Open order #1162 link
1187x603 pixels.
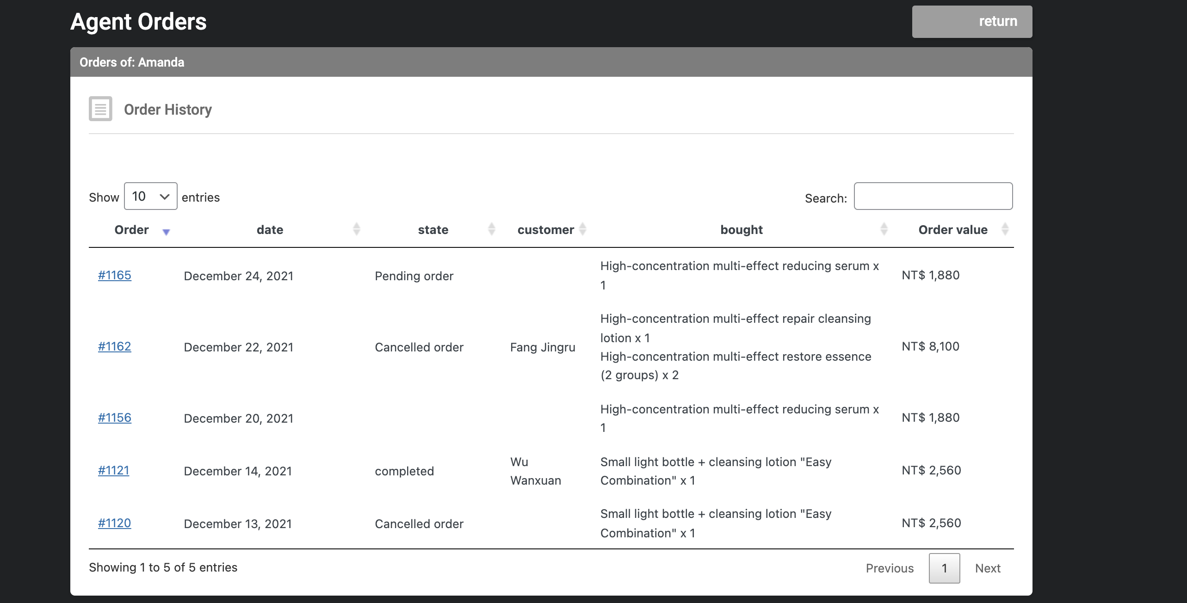tap(115, 346)
